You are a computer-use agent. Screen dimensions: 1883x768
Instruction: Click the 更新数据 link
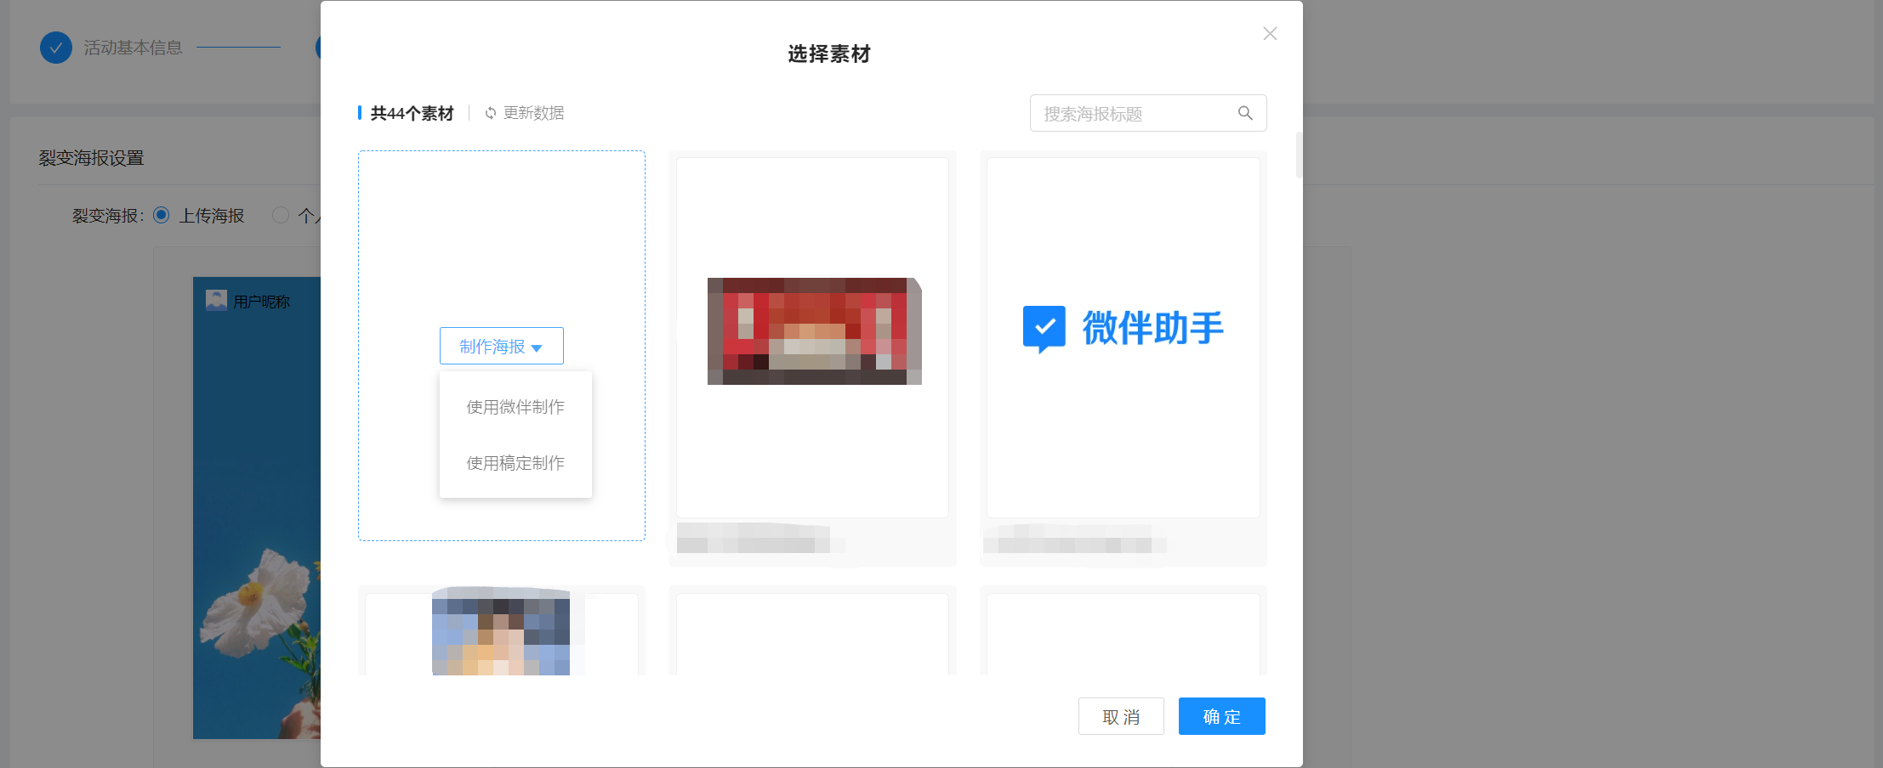tap(533, 113)
